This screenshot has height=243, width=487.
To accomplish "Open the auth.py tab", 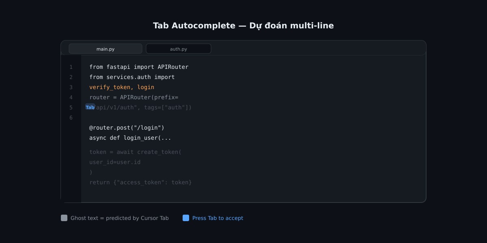I will (x=179, y=49).
